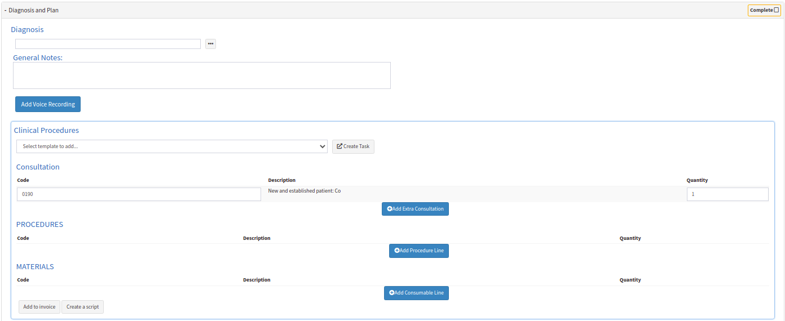Image resolution: width=785 pixels, height=321 pixels.
Task: Click the Clinical Procedures heading
Action: click(46, 130)
